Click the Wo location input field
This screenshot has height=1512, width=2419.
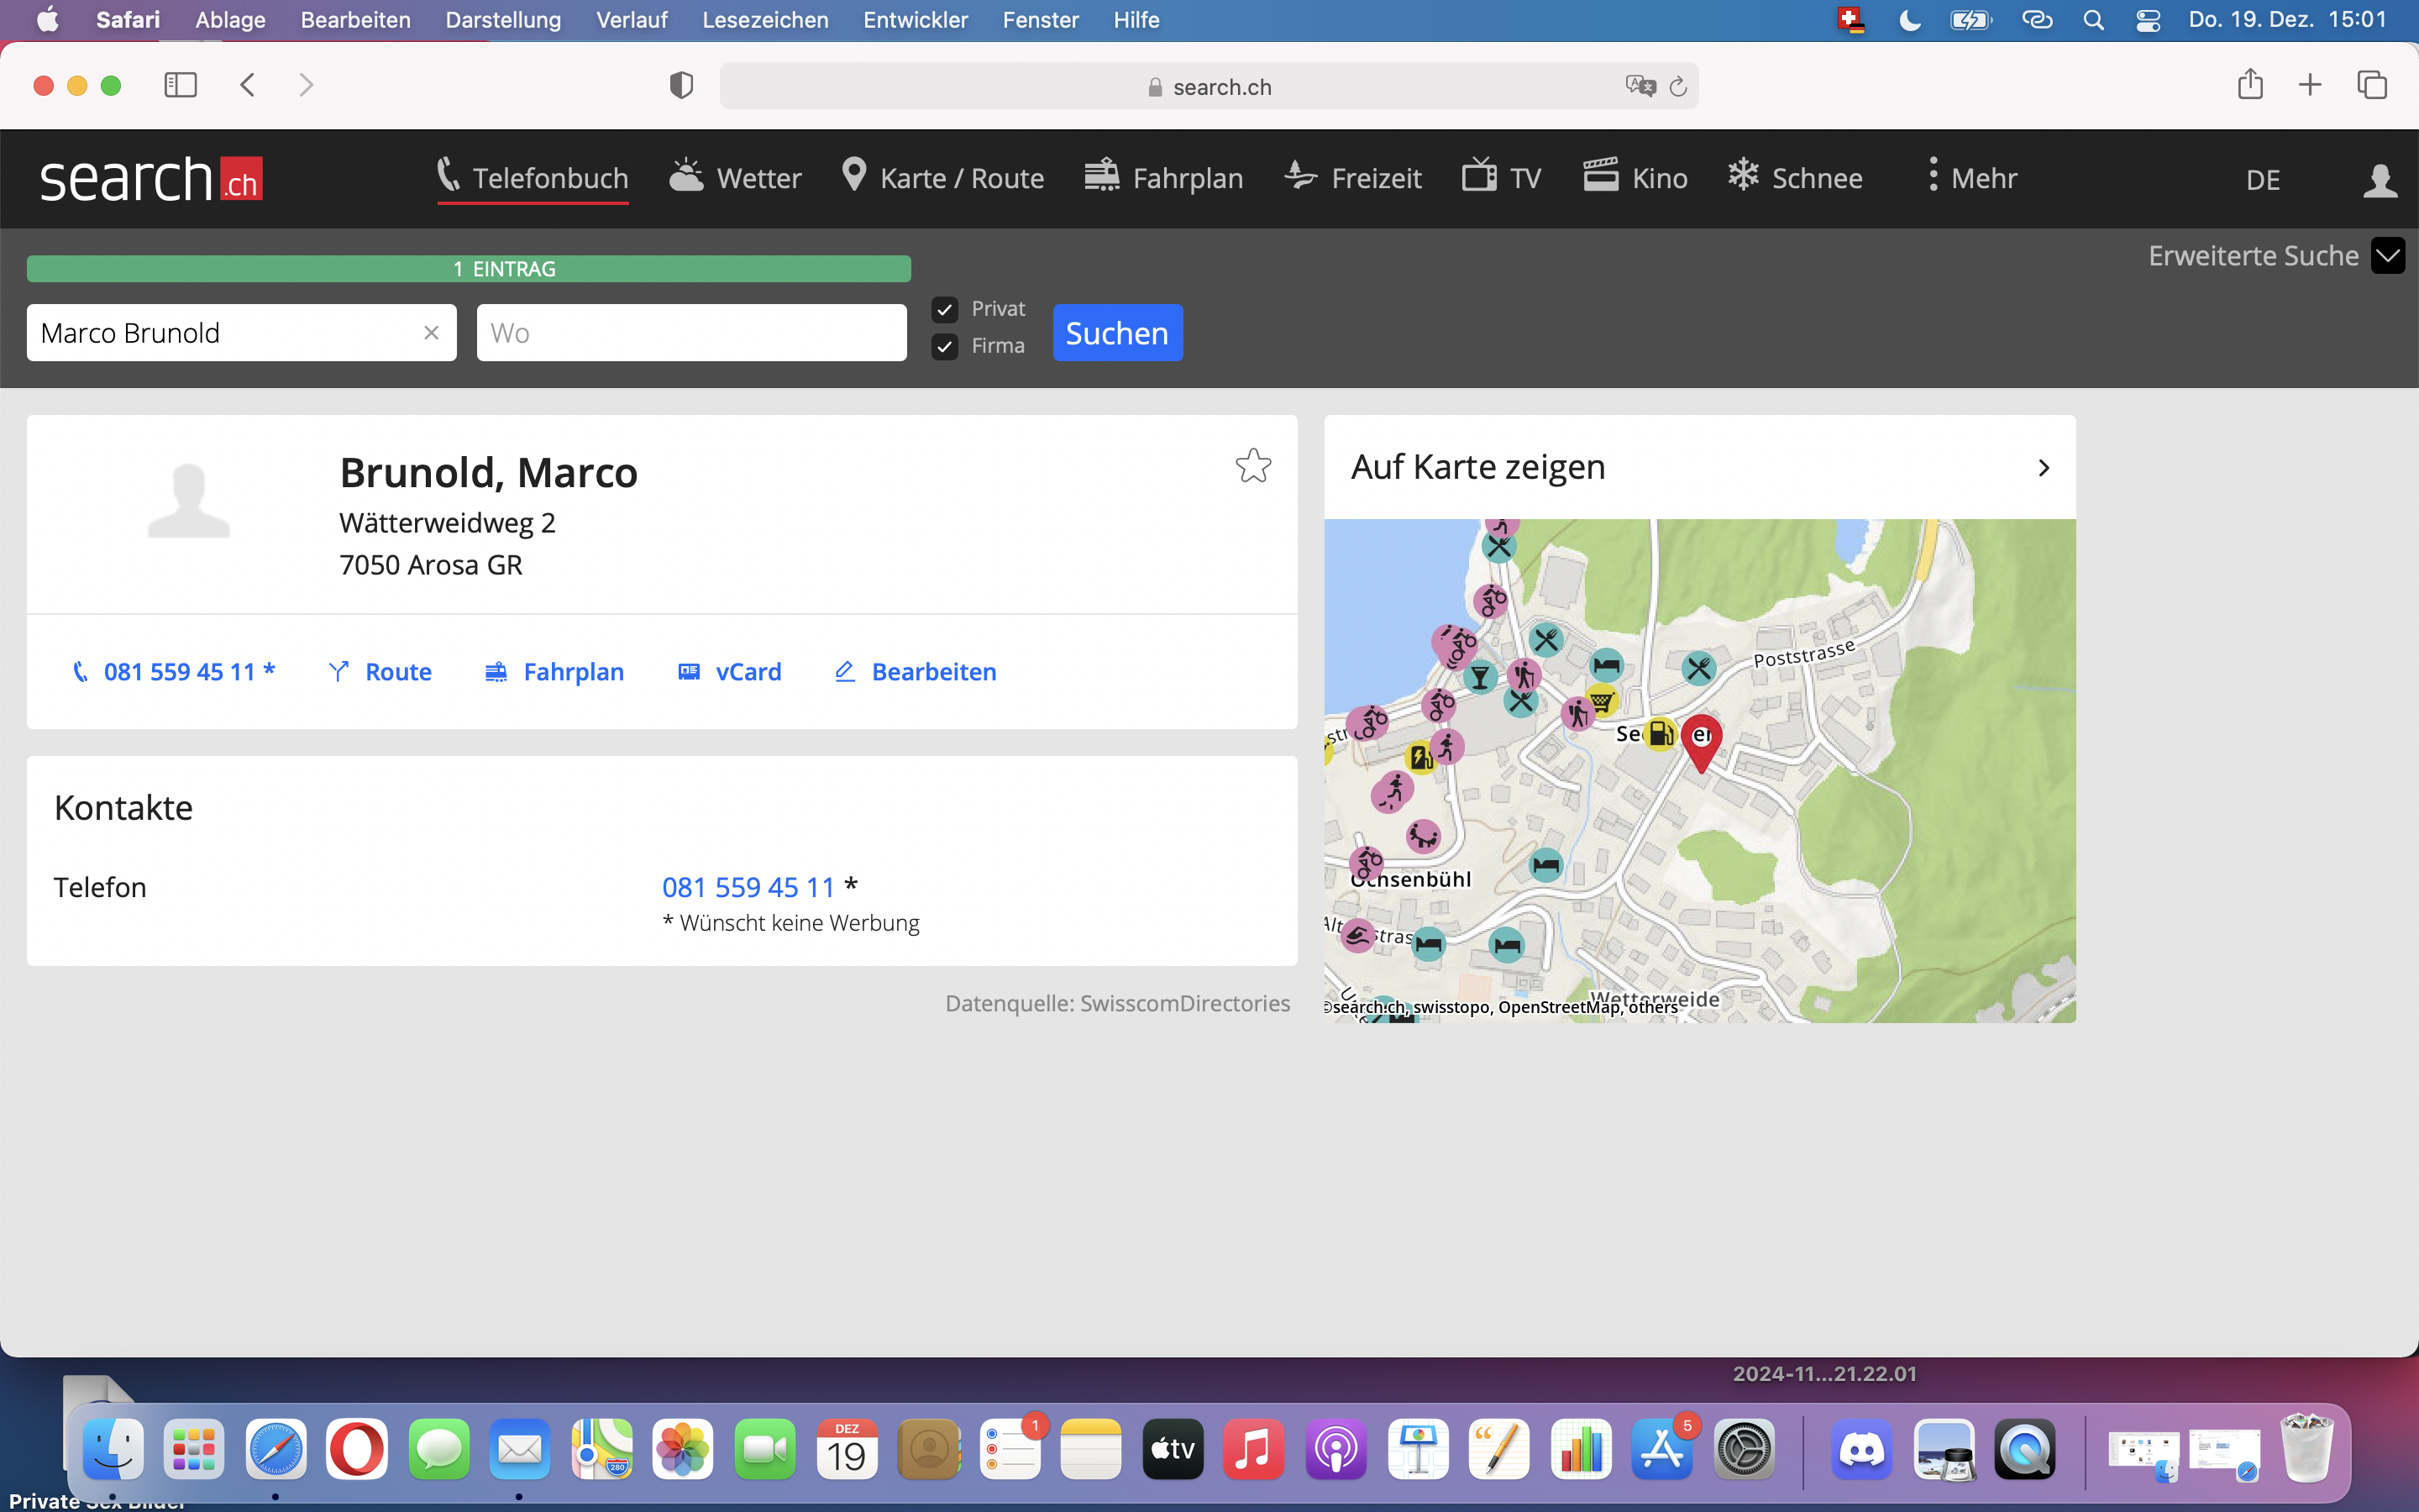pos(692,333)
